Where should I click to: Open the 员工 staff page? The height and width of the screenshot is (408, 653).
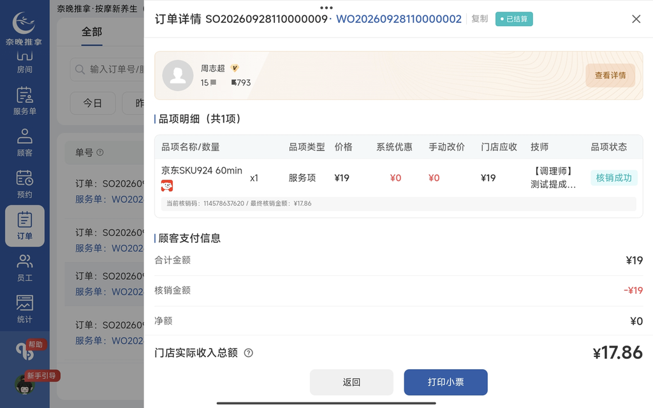pyautogui.click(x=25, y=267)
